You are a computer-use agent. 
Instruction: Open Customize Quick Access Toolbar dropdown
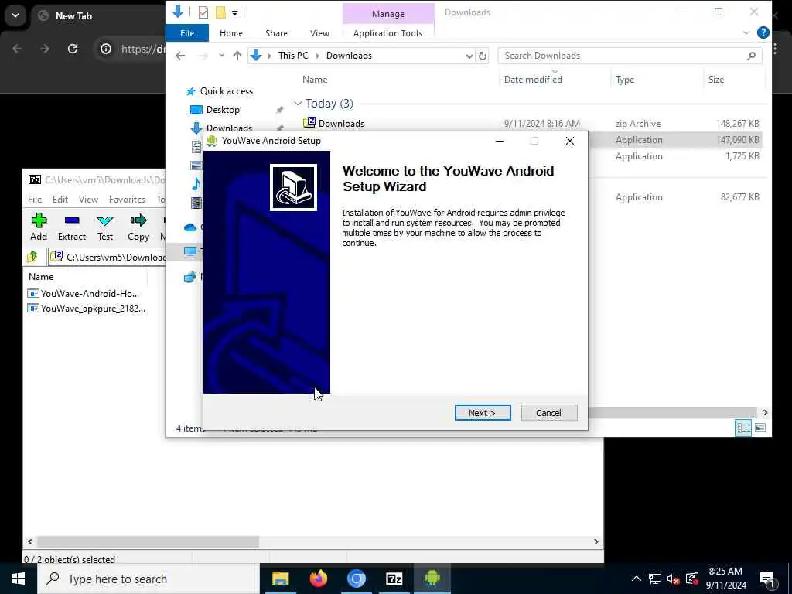(x=235, y=12)
